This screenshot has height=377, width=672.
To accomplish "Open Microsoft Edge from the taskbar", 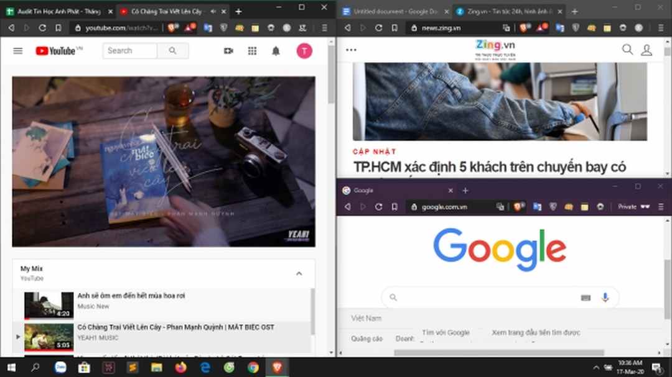I will pyautogui.click(x=205, y=367).
